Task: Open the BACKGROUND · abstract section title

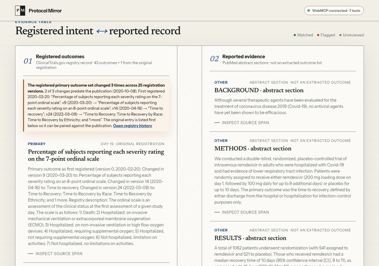Action: click(259, 90)
